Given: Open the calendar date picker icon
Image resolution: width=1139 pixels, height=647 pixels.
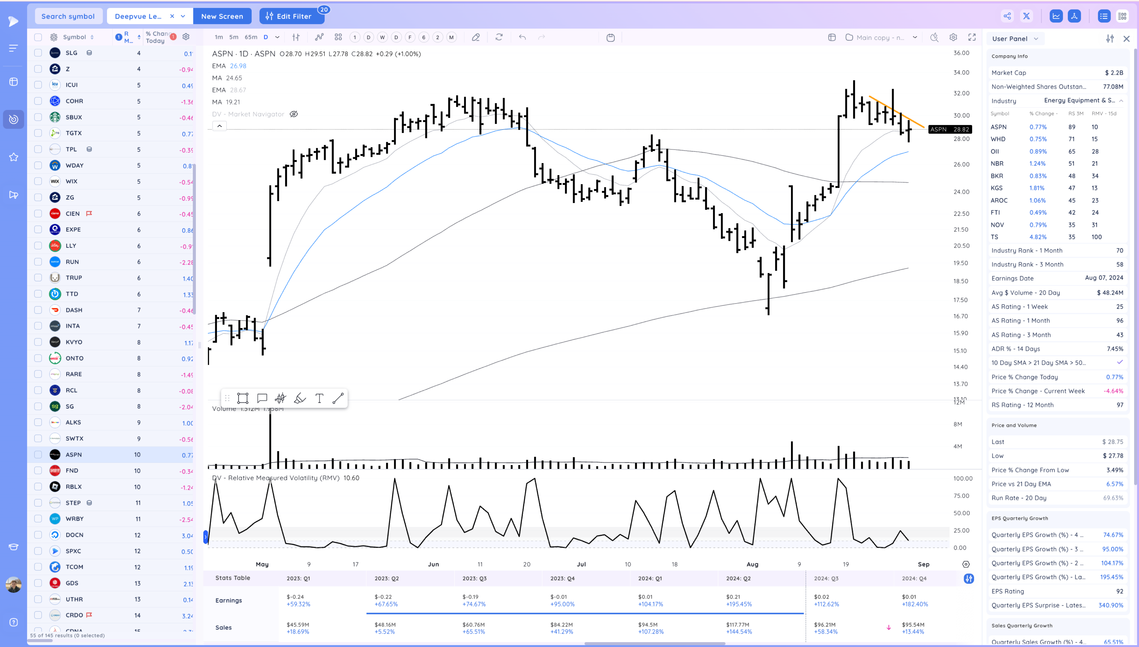Looking at the screenshot, I should click(611, 37).
